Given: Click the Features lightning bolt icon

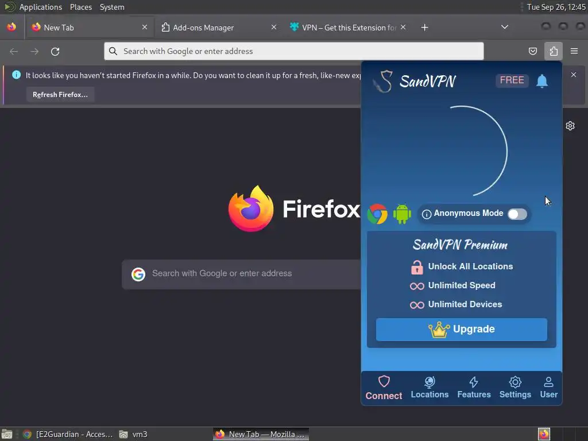Looking at the screenshot, I should pyautogui.click(x=474, y=382).
